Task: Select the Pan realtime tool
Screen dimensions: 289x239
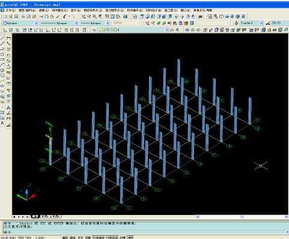Action: [x=84, y=17]
